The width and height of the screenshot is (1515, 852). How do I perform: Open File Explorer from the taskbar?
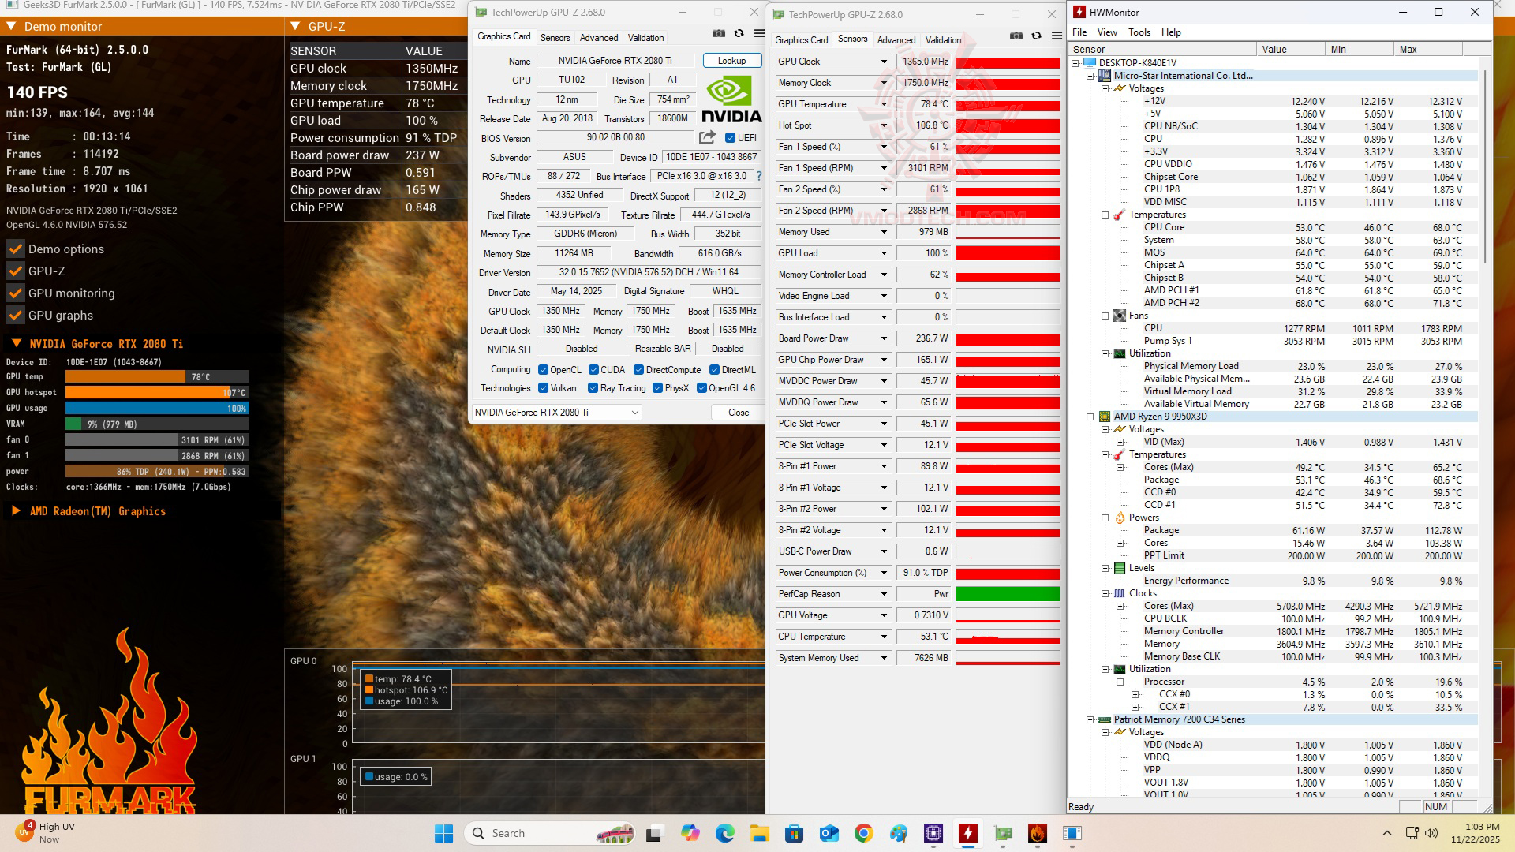[759, 833]
